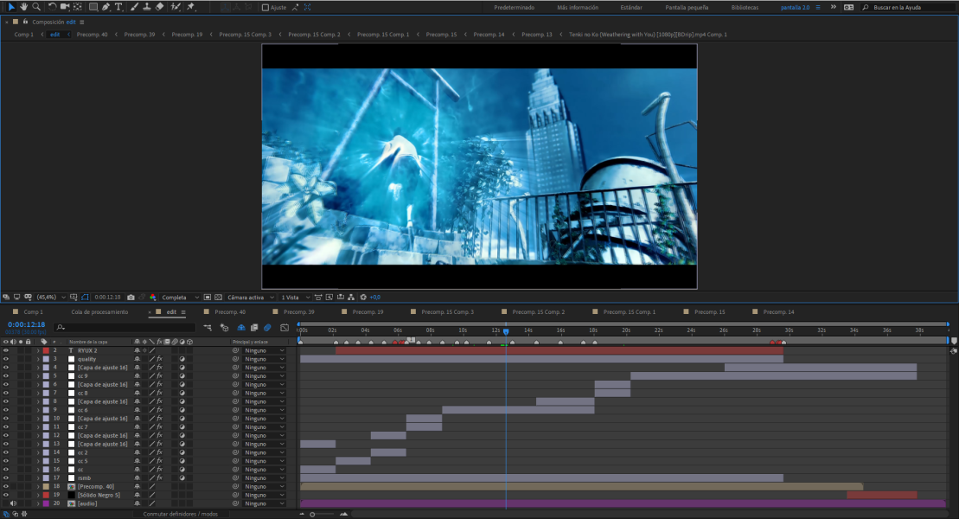Select the Zoom magnifier tool

pyautogui.click(x=36, y=7)
